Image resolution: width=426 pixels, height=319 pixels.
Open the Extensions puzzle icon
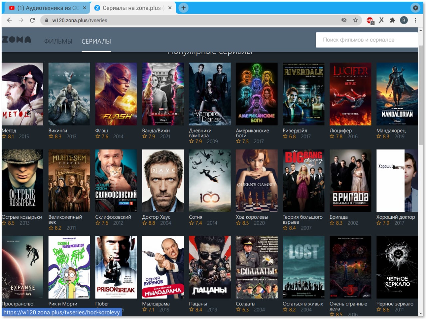coord(392,20)
